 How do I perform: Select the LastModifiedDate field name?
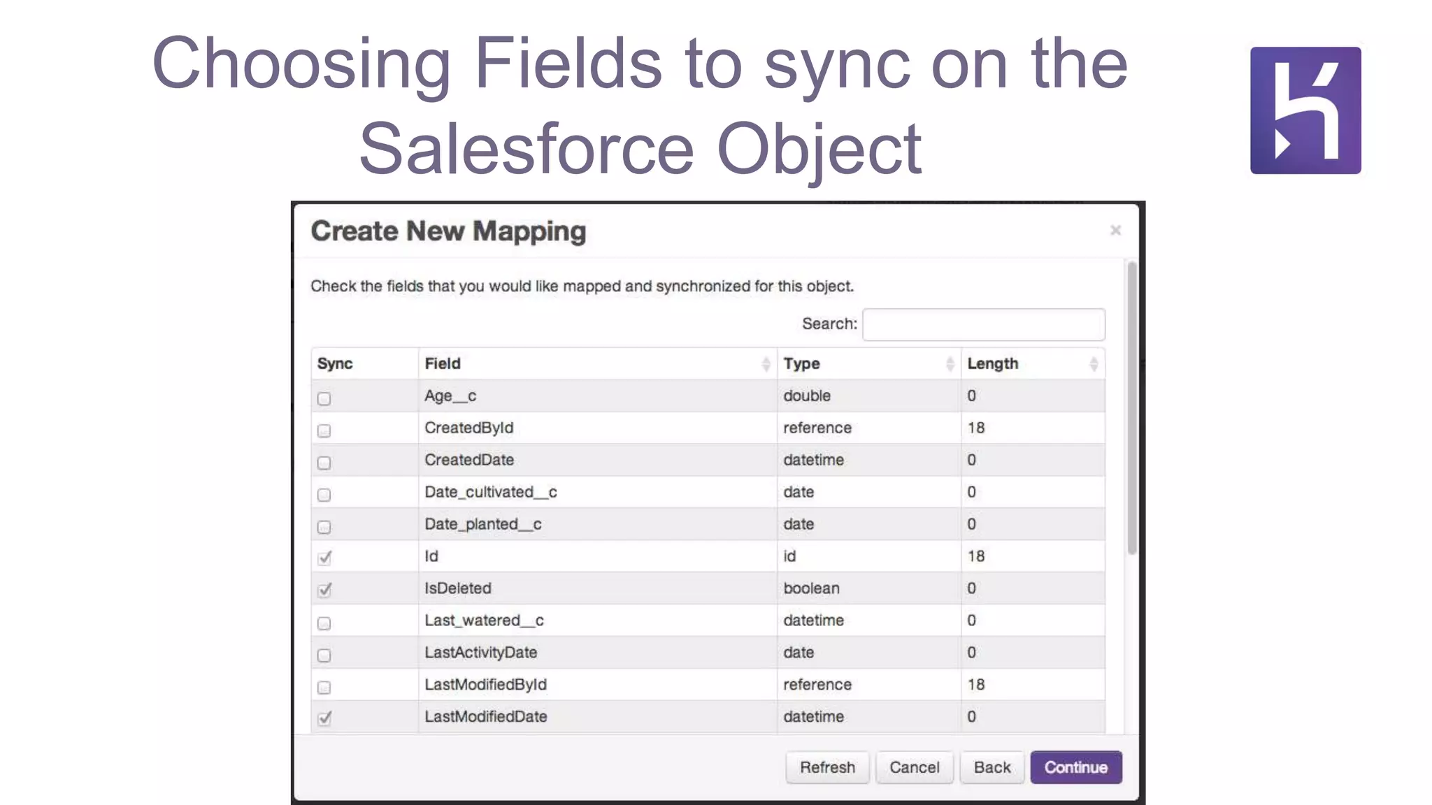486,717
